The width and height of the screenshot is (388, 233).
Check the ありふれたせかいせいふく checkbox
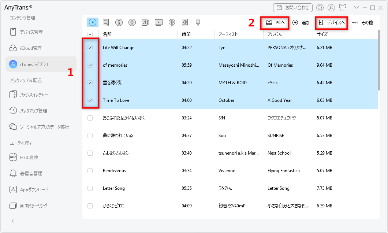point(90,118)
